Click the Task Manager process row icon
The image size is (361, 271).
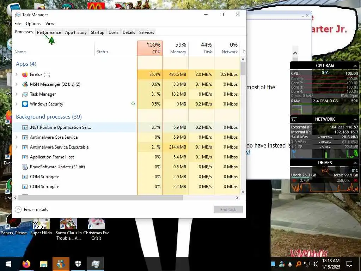[x=25, y=94]
